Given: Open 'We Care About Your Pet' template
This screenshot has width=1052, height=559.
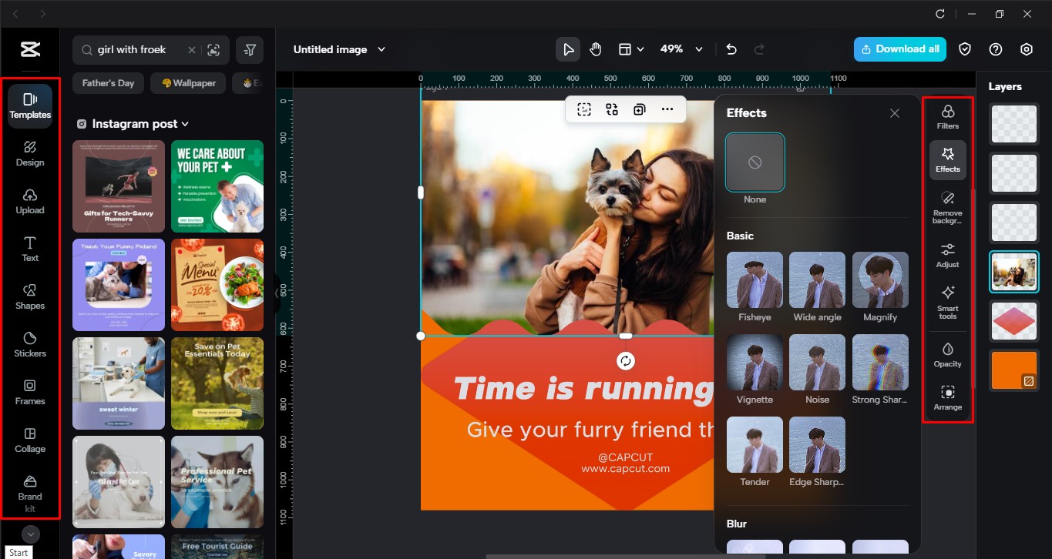Looking at the screenshot, I should (217, 186).
